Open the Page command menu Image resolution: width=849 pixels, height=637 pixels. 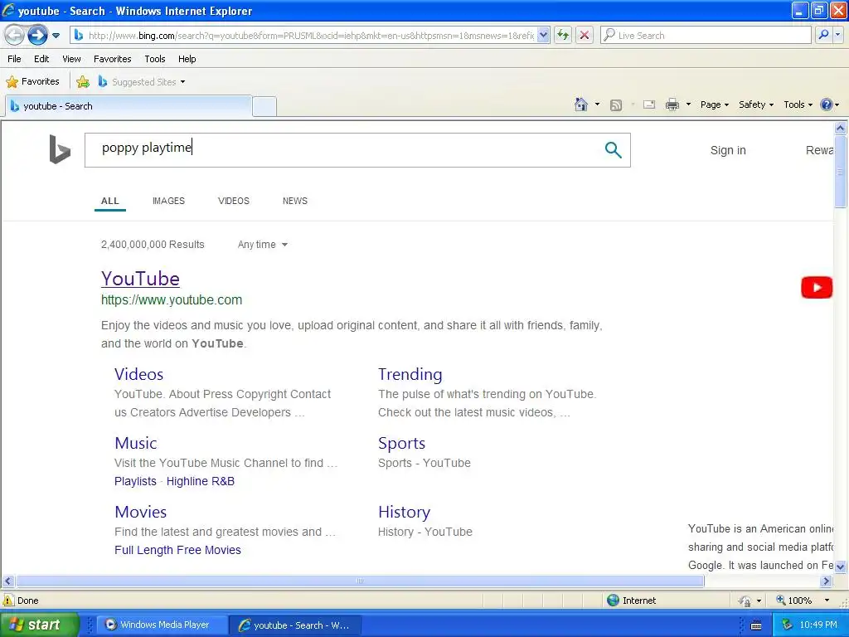(x=715, y=105)
